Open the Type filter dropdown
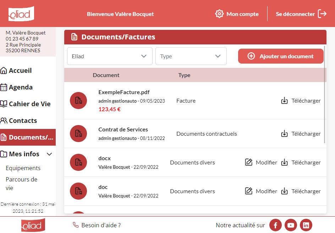The image size is (335, 233). (191, 56)
